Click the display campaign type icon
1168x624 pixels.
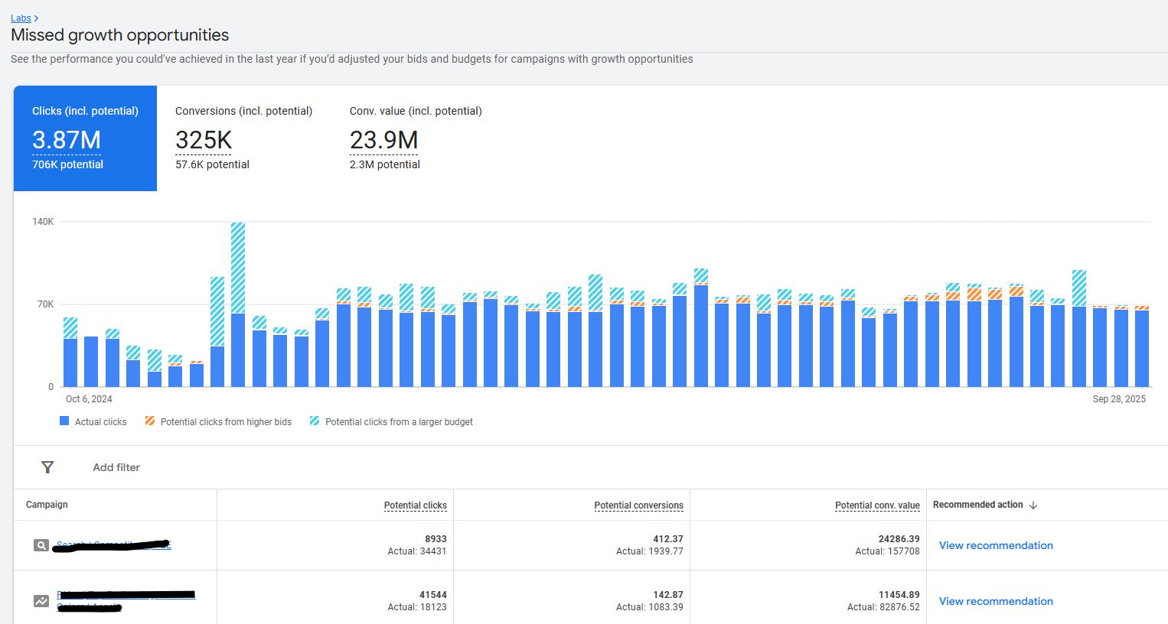tap(41, 601)
